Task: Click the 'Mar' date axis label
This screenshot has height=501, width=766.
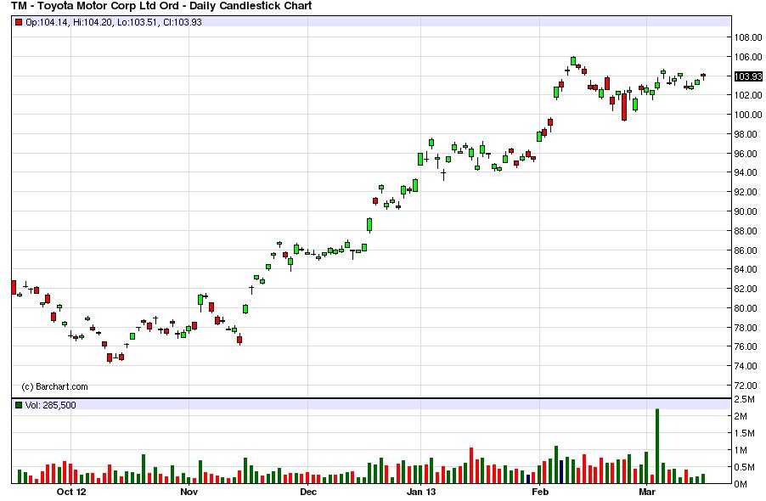Action: coord(647,492)
